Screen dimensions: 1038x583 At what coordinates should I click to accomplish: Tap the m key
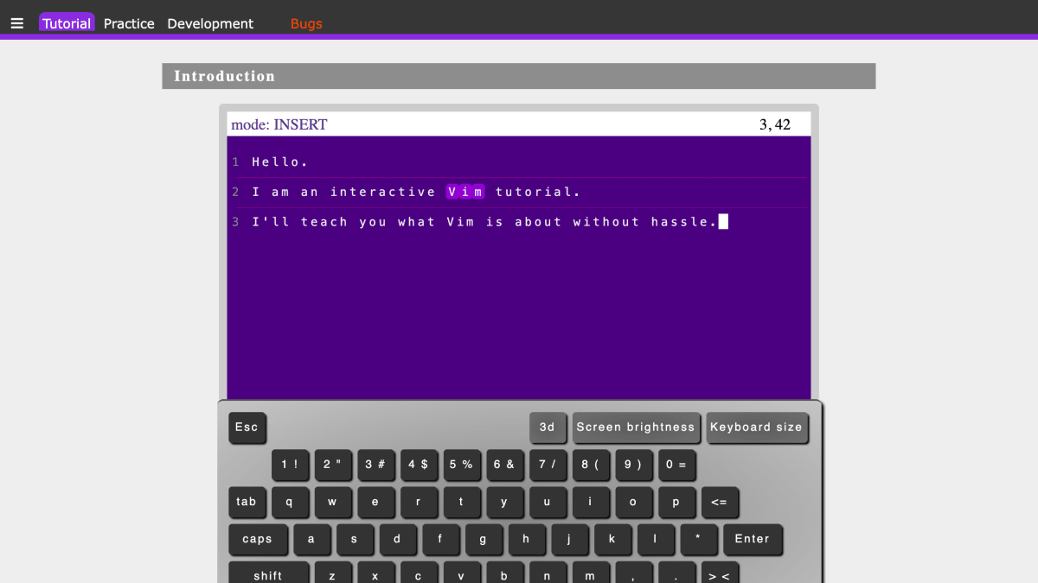tap(591, 573)
